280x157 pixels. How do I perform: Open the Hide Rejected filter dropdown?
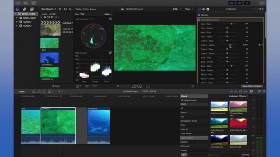point(49,9)
